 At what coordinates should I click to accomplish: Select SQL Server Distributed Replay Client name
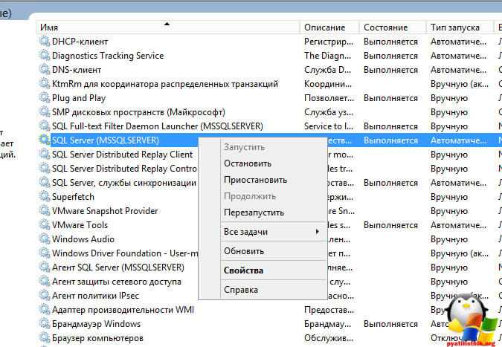[x=122, y=154]
